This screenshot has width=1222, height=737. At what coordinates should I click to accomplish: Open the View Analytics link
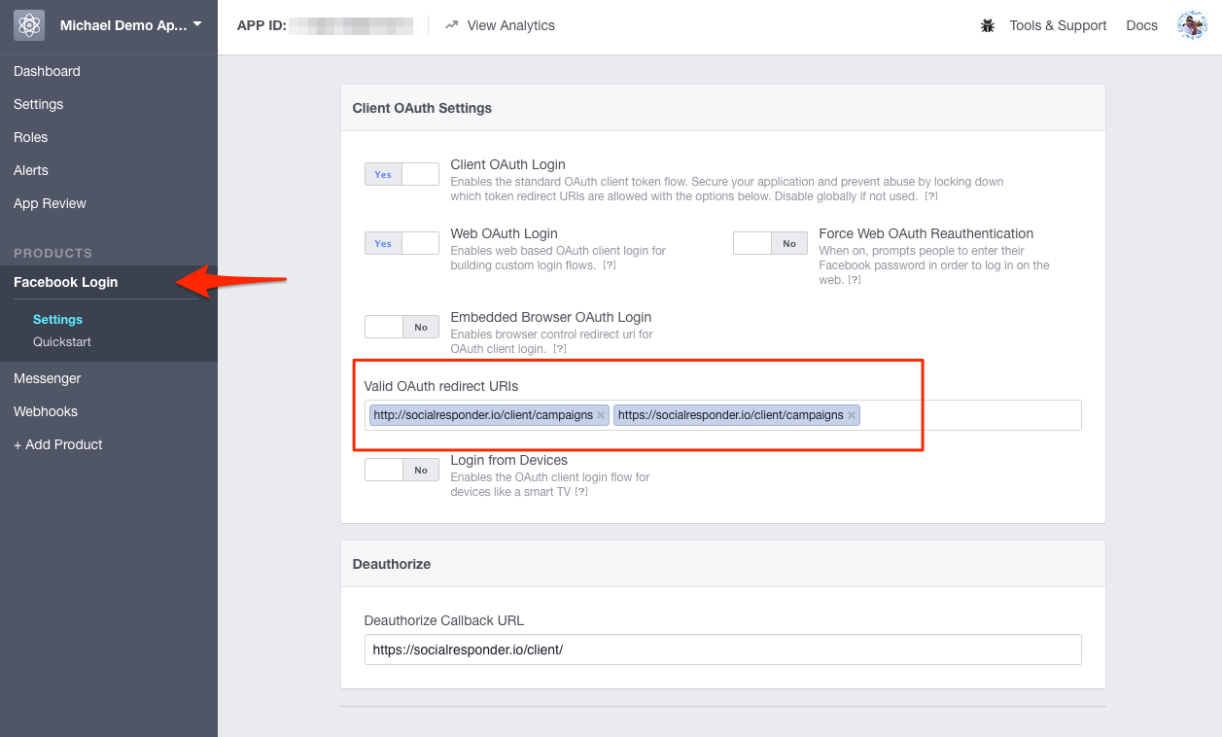coord(510,25)
